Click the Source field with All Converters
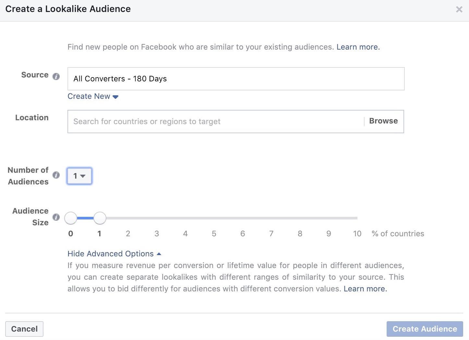Viewport: 469px width, 340px height. pos(236,79)
